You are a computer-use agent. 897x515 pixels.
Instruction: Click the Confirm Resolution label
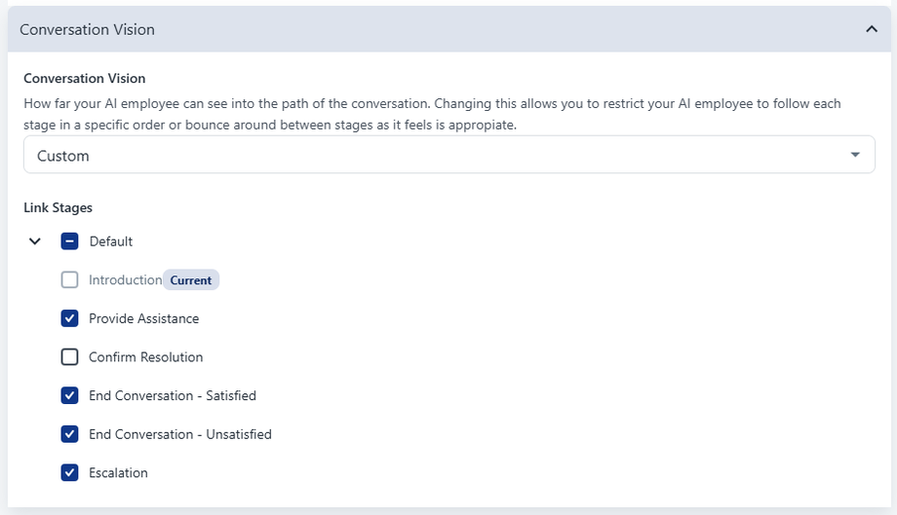pos(145,357)
